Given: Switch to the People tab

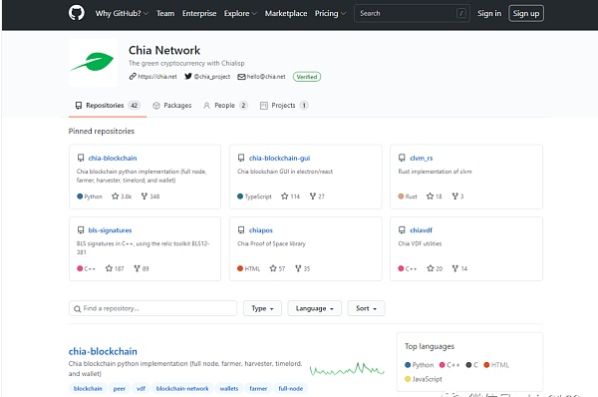Looking at the screenshot, I should pyautogui.click(x=225, y=106).
